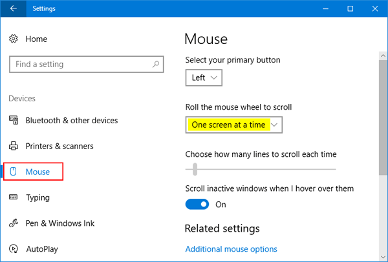Screen dimensions: 388x262
Task: Click the vertical scrollbar down arrow
Action: 382,257
